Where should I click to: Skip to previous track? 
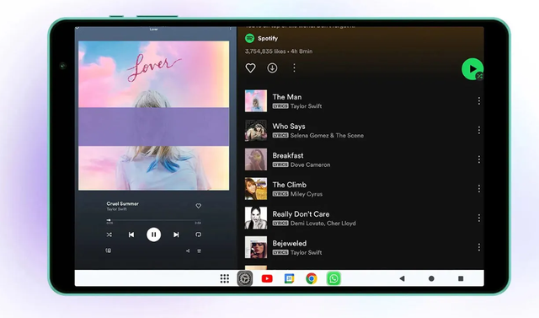131,234
